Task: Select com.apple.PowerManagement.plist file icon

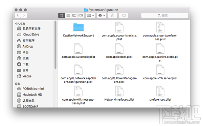Action: pyautogui.click(x=119, y=70)
